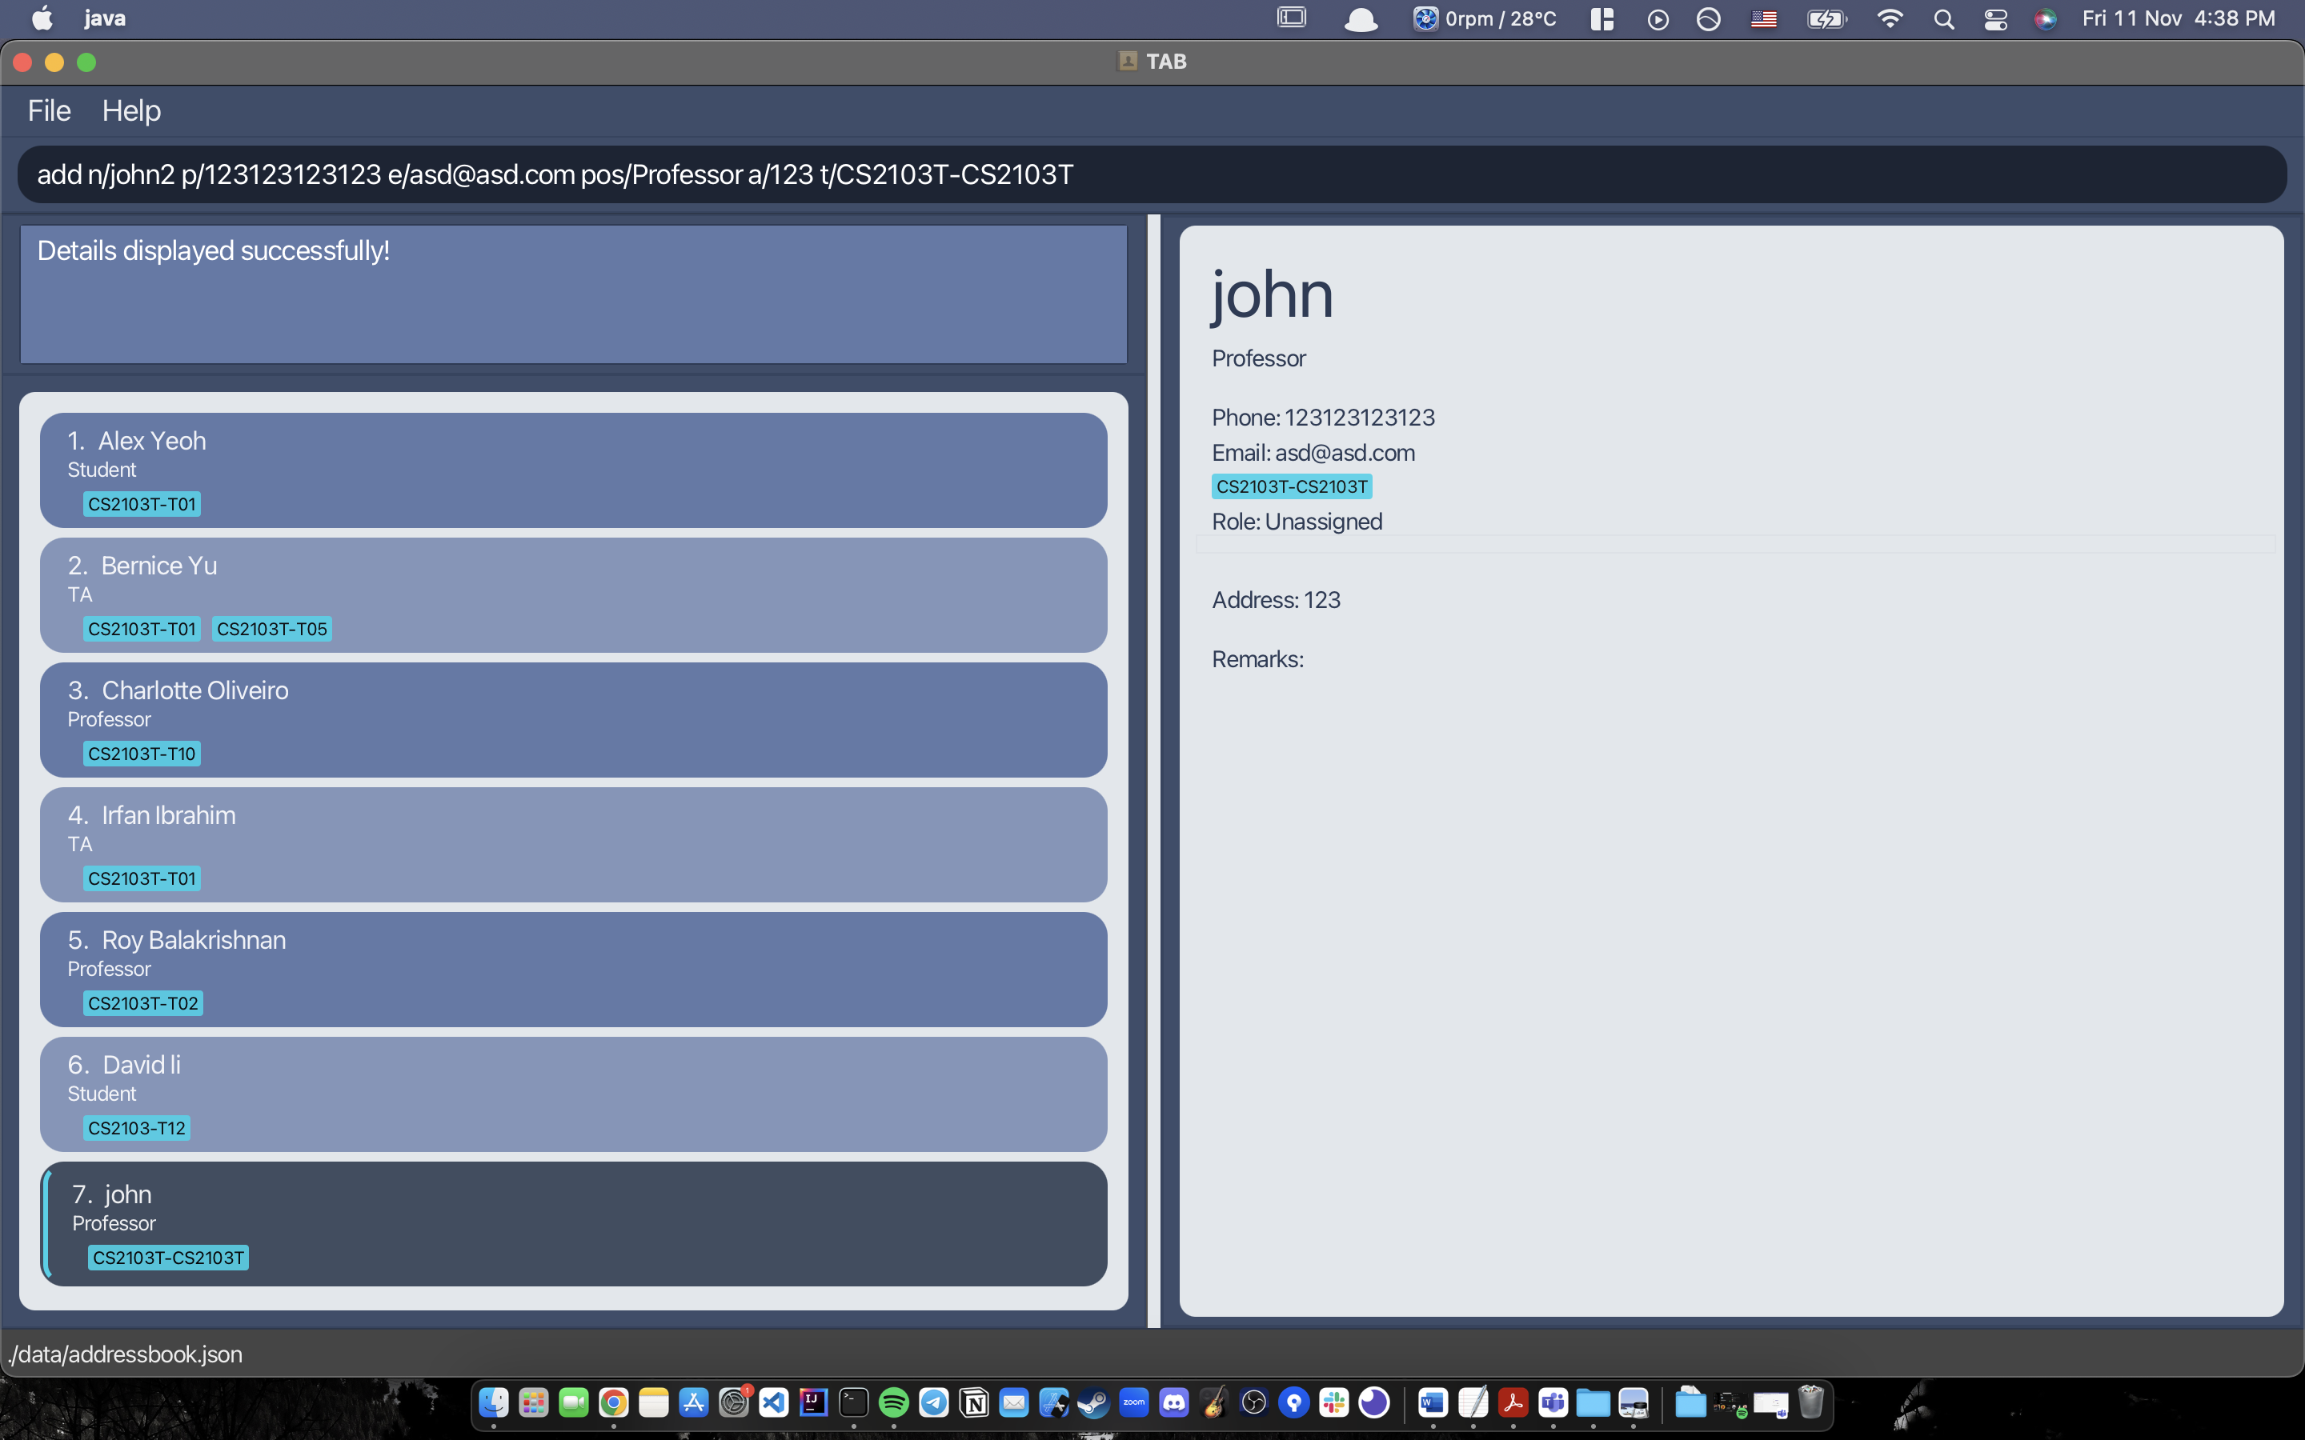Open the Help menu

(x=131, y=110)
